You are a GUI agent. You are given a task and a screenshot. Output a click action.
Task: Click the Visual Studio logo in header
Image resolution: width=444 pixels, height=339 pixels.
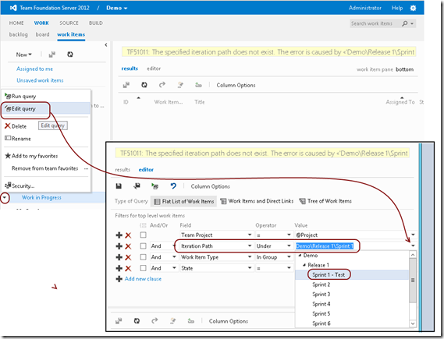pyautogui.click(x=13, y=8)
